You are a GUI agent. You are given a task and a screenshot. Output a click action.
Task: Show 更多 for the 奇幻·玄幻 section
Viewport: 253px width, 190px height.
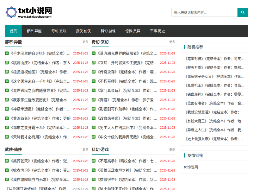172,42
